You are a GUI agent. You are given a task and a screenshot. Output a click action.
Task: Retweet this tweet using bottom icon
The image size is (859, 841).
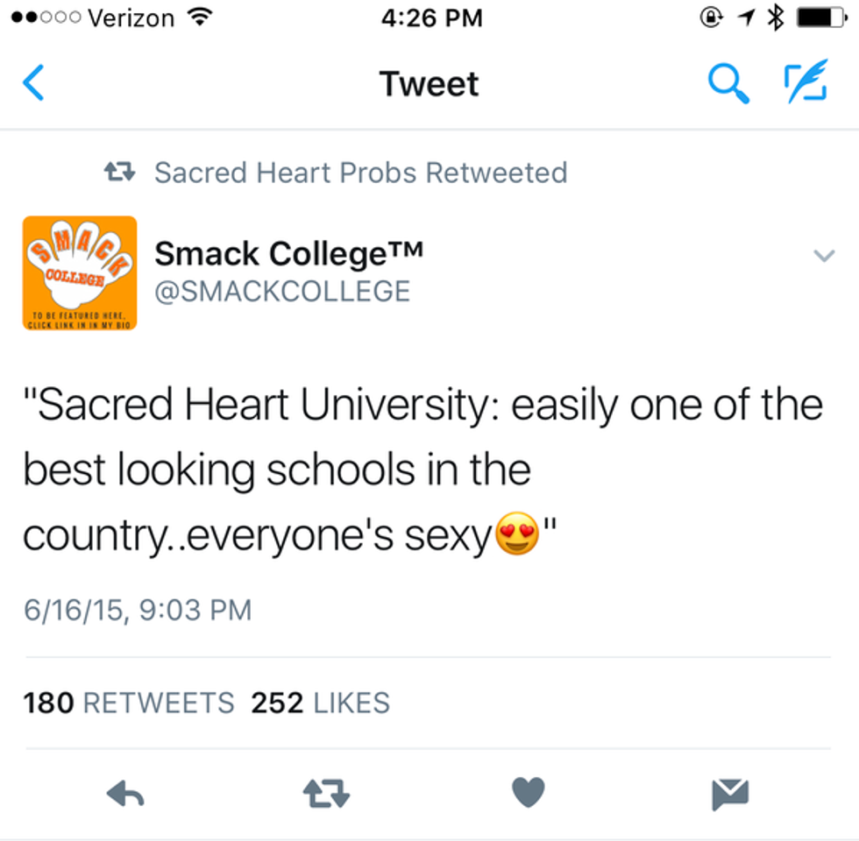tap(326, 794)
